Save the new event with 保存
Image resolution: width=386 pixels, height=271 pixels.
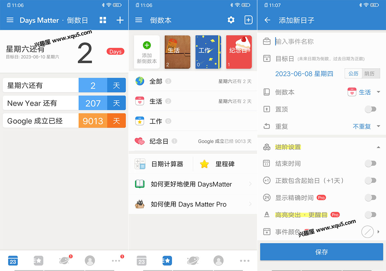point(322,252)
